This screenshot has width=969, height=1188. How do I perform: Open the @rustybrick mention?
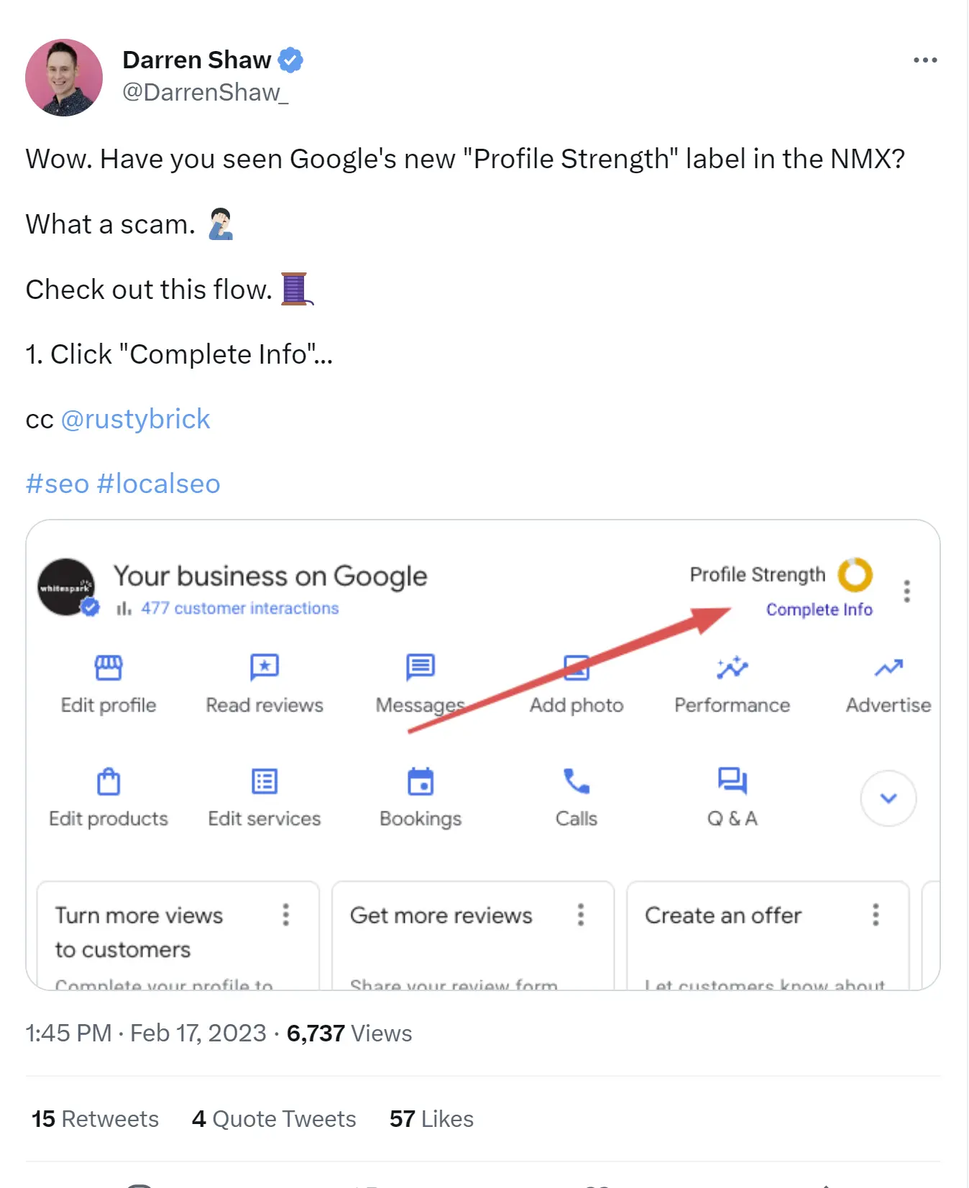click(136, 418)
